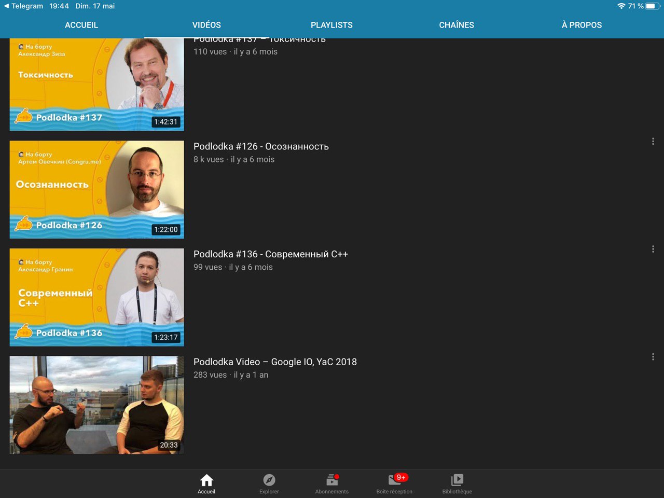Tap the battery indicator icon

coord(652,6)
